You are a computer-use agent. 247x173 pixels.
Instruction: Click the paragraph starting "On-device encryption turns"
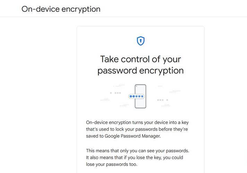[137, 129]
